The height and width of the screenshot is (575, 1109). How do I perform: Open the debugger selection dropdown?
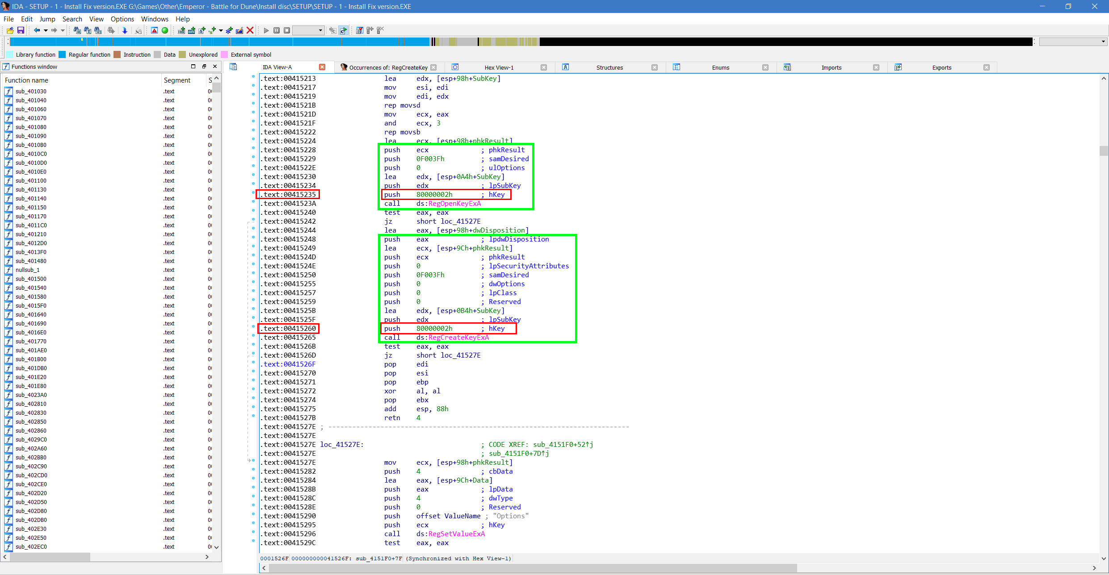[x=320, y=30]
